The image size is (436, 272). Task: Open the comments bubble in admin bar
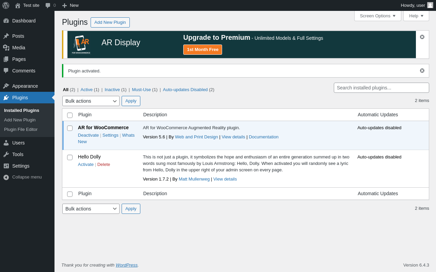point(48,5)
